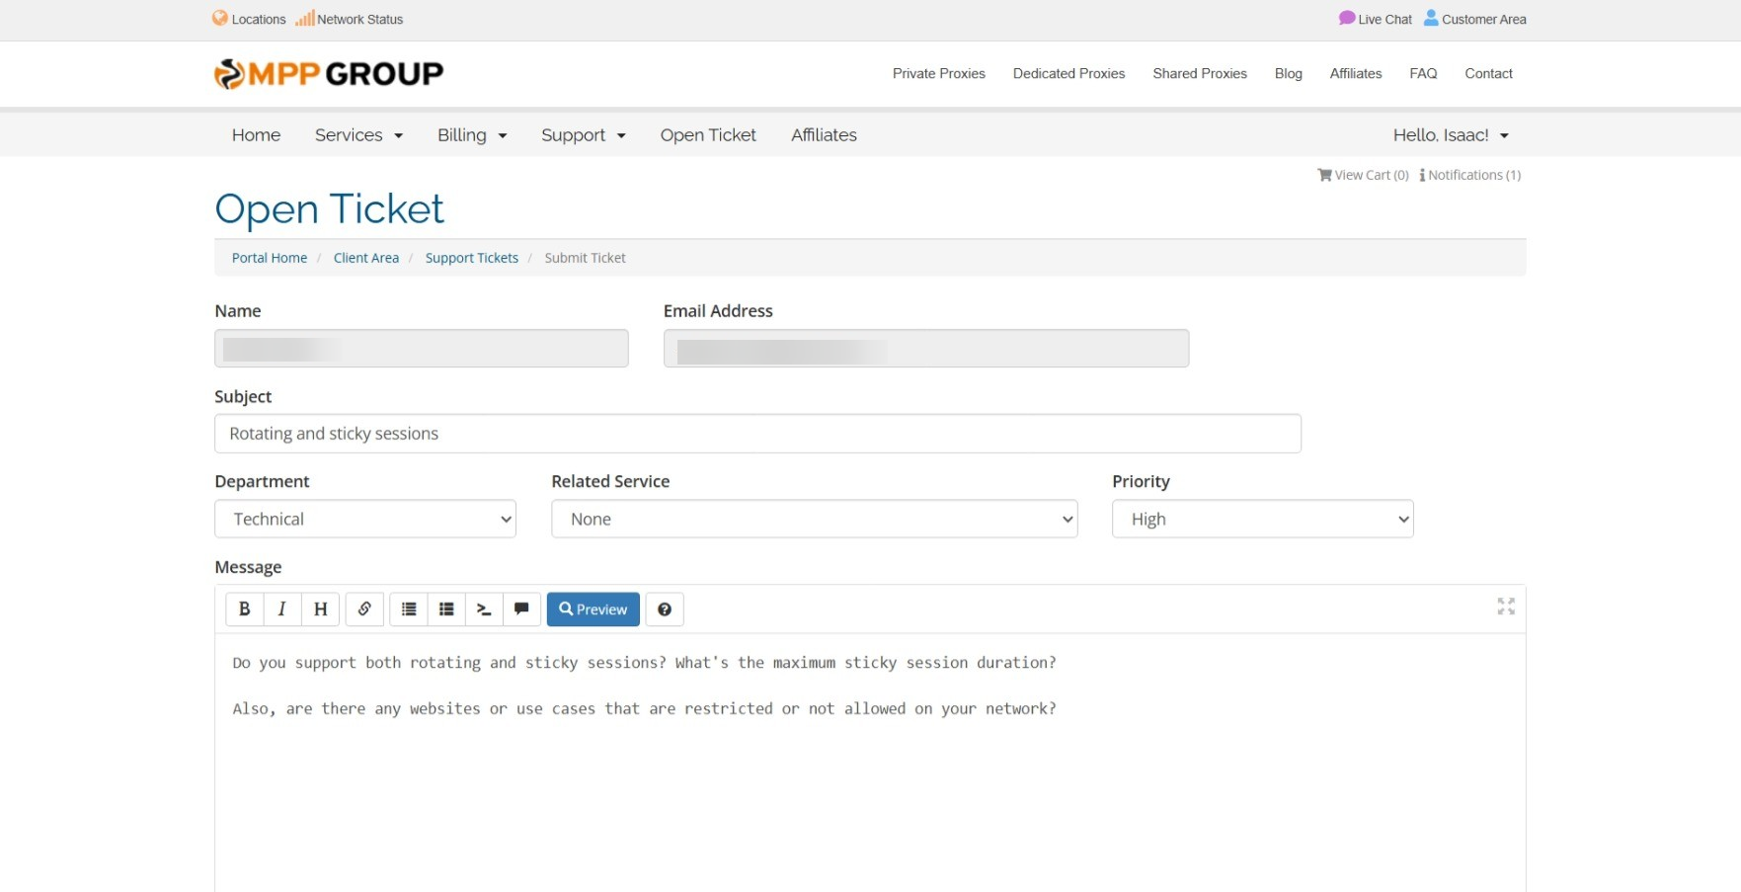Open Shared Proxies page
Image resolution: width=1741 pixels, height=892 pixels.
(1200, 74)
